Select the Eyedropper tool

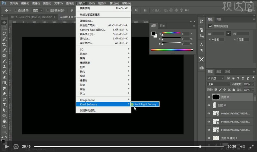pyautogui.click(x=4, y=50)
